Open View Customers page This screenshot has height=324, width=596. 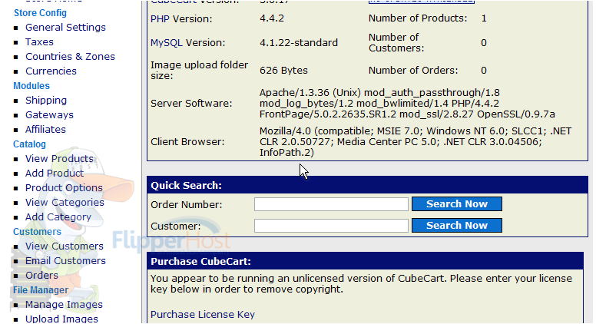(x=65, y=246)
